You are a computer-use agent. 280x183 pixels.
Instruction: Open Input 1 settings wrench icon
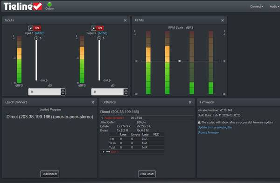[31, 28]
